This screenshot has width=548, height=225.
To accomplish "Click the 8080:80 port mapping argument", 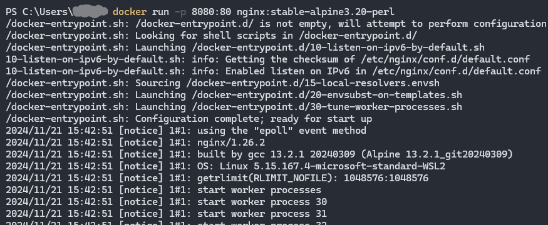I will click(x=211, y=12).
